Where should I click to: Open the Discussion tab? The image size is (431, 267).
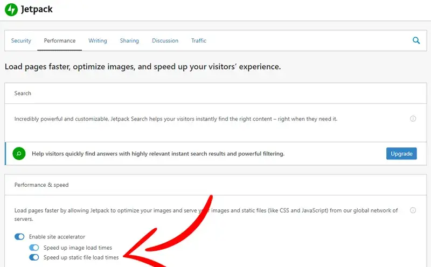coord(165,41)
